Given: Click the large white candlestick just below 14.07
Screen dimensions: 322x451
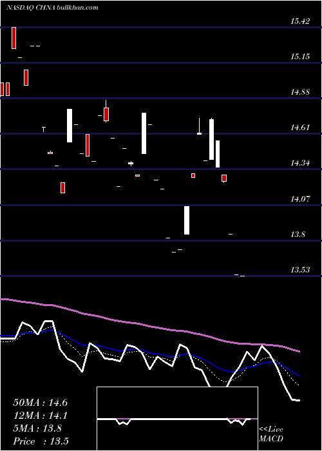Looking at the screenshot, I should (187, 220).
